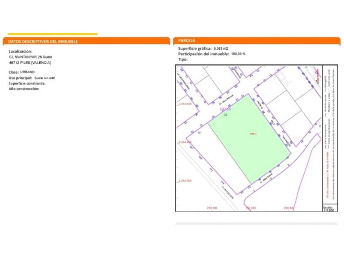
Task: Click parcel label 01 on the map
Action: point(200,133)
